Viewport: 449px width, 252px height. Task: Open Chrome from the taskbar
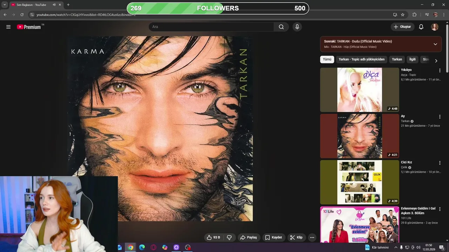pos(130,247)
